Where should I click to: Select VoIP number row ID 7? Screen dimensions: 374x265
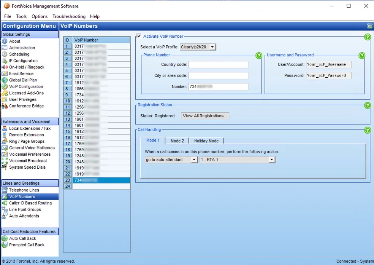(97, 83)
